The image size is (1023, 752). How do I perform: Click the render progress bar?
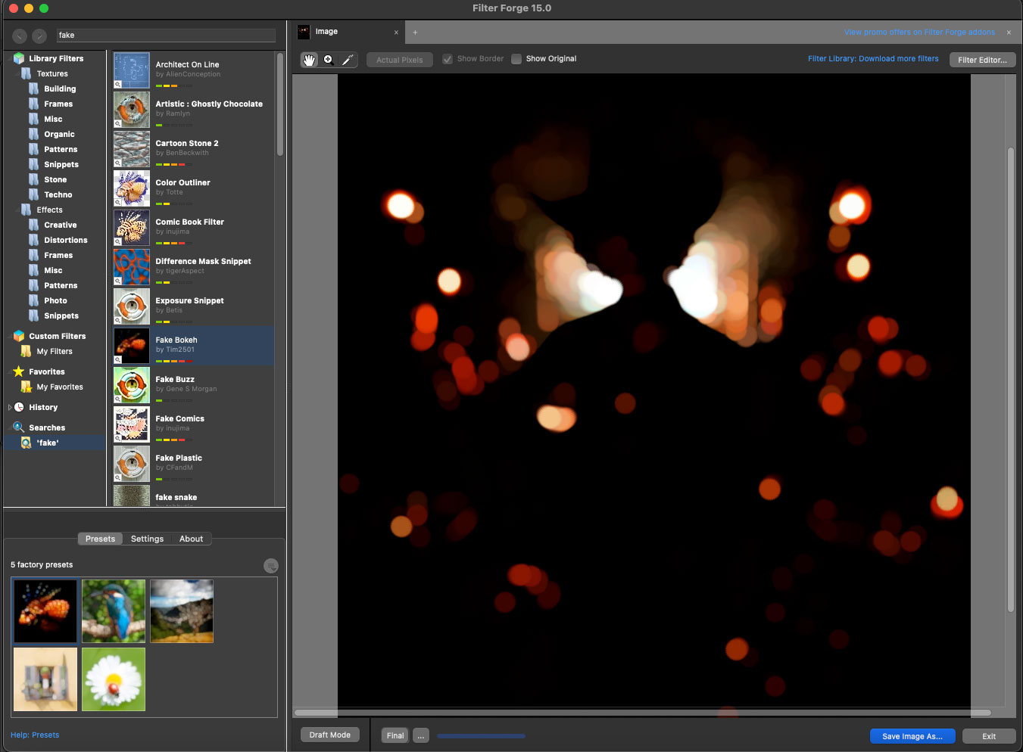click(x=481, y=735)
